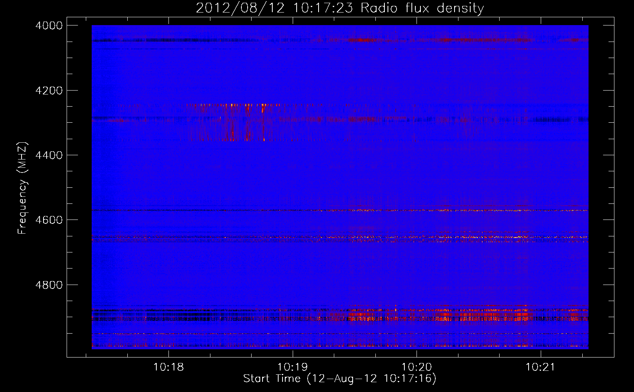Click the 10:18 time tick label
634x392 pixels.
168,367
